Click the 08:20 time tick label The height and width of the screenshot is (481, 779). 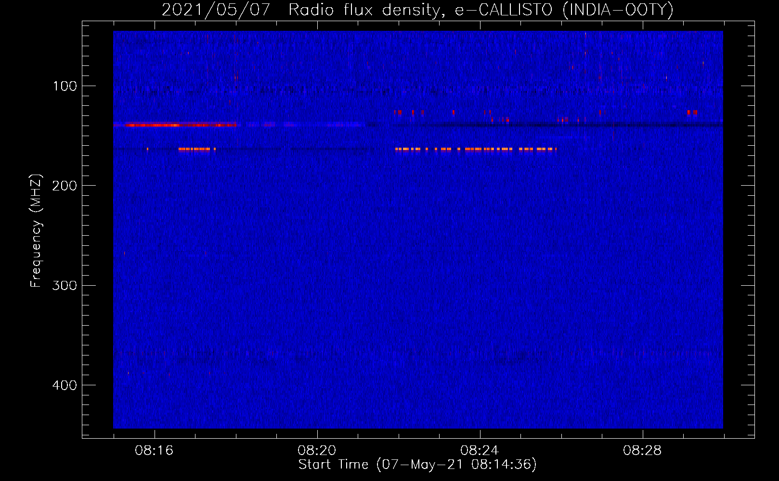point(317,451)
